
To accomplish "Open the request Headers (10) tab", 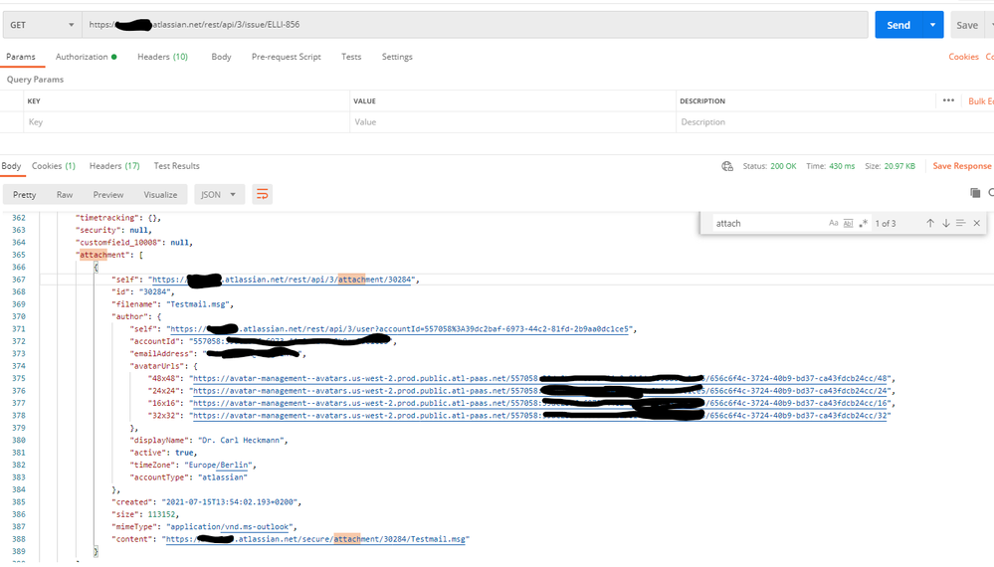I will pos(162,57).
